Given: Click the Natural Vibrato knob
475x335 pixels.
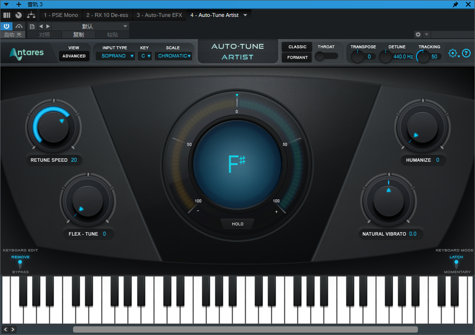Looking at the screenshot, I should pyautogui.click(x=389, y=201).
